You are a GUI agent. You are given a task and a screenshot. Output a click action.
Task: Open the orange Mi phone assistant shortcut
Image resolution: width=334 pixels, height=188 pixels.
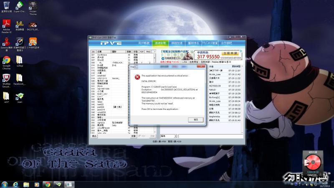33,43
